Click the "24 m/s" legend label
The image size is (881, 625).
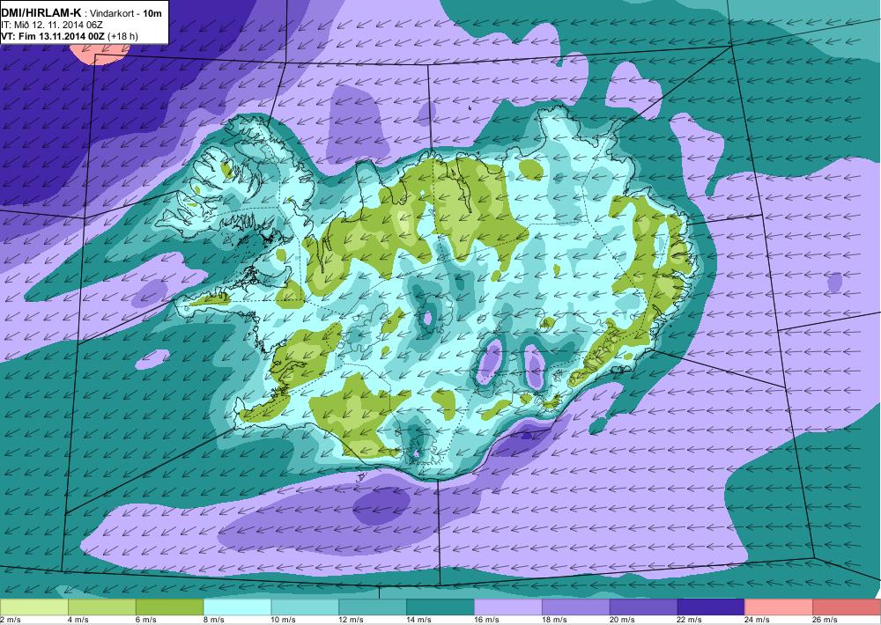(x=758, y=620)
